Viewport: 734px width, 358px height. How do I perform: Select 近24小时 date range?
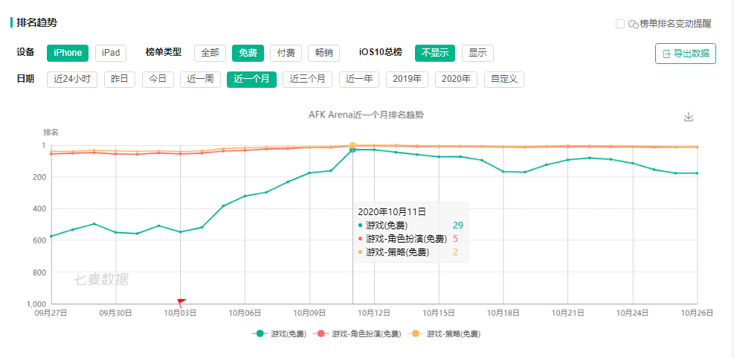click(x=72, y=79)
